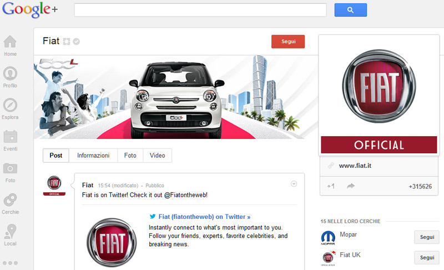Follow Mopar with its Segui button

[x=427, y=237]
